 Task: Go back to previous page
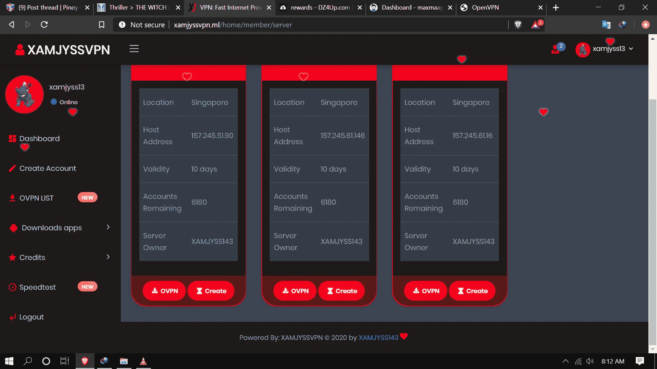12,25
